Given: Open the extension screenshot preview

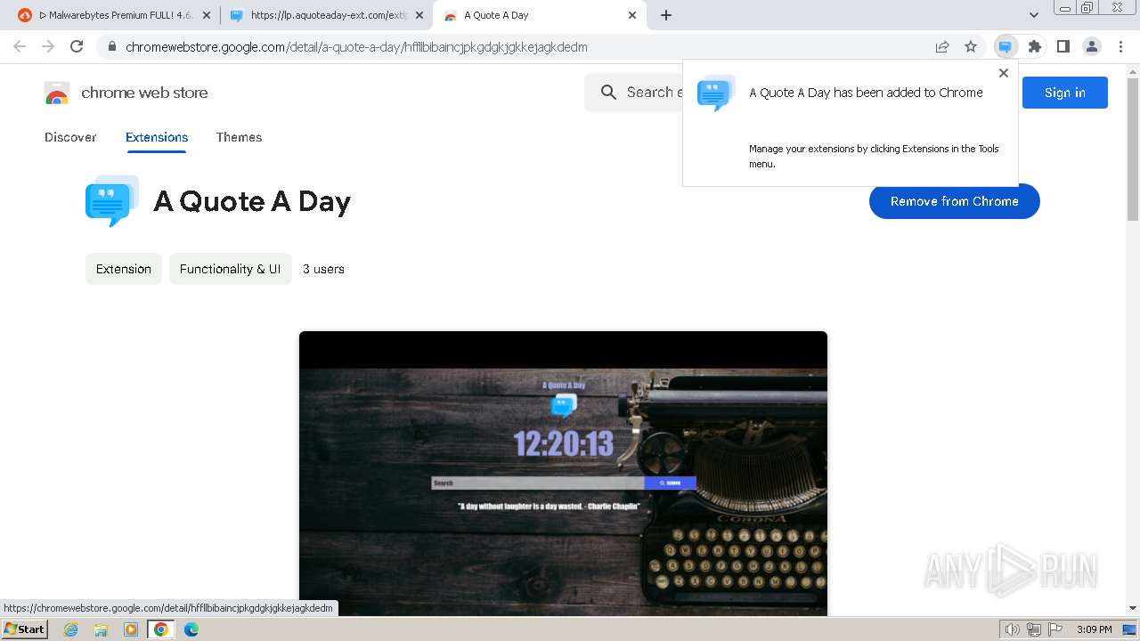Looking at the screenshot, I should [563, 473].
